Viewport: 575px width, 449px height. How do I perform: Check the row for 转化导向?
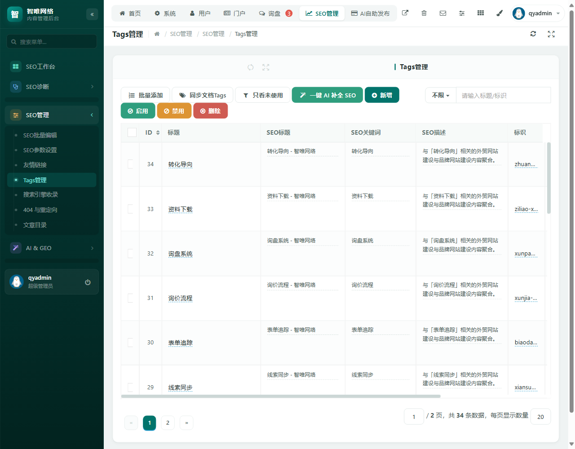pyautogui.click(x=130, y=164)
